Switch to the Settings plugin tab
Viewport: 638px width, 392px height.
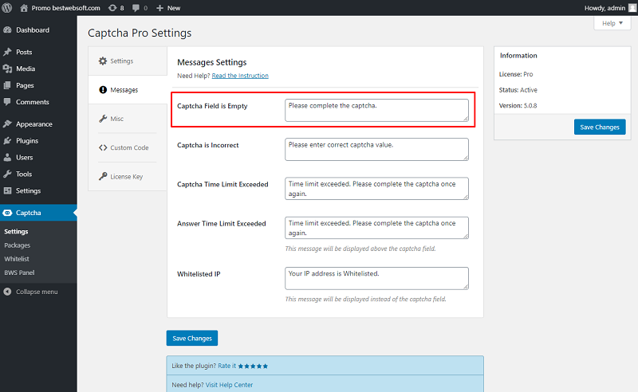128,61
